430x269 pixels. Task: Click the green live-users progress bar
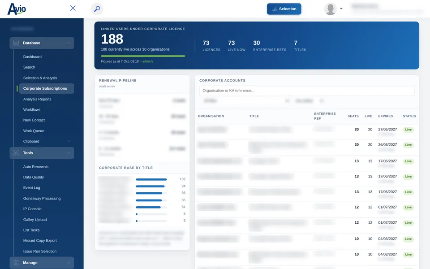tap(143, 56)
